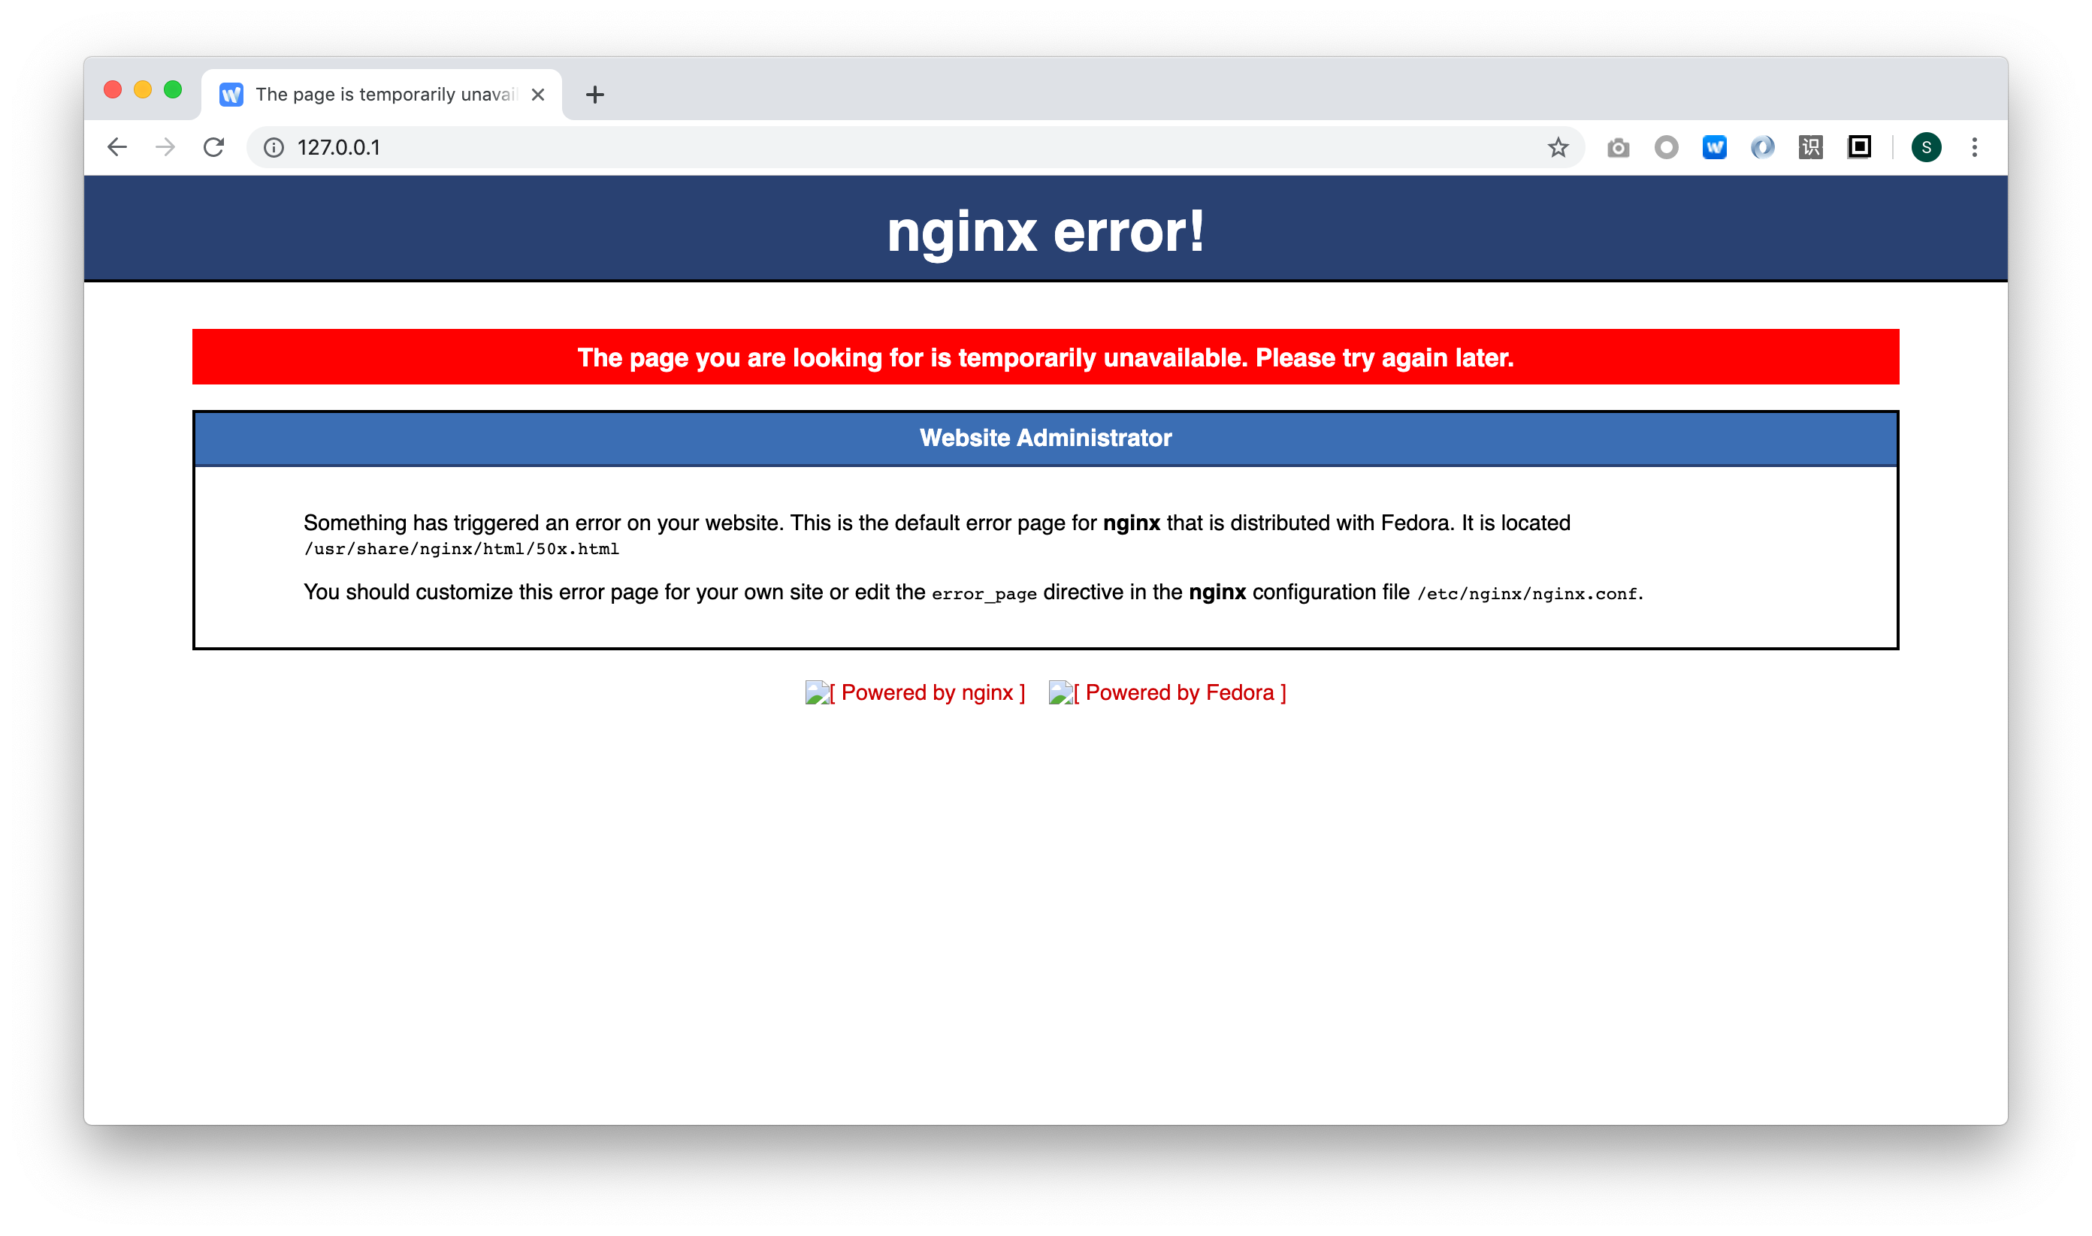Open the camera screenshot extension
The image size is (2092, 1236).
point(1618,147)
